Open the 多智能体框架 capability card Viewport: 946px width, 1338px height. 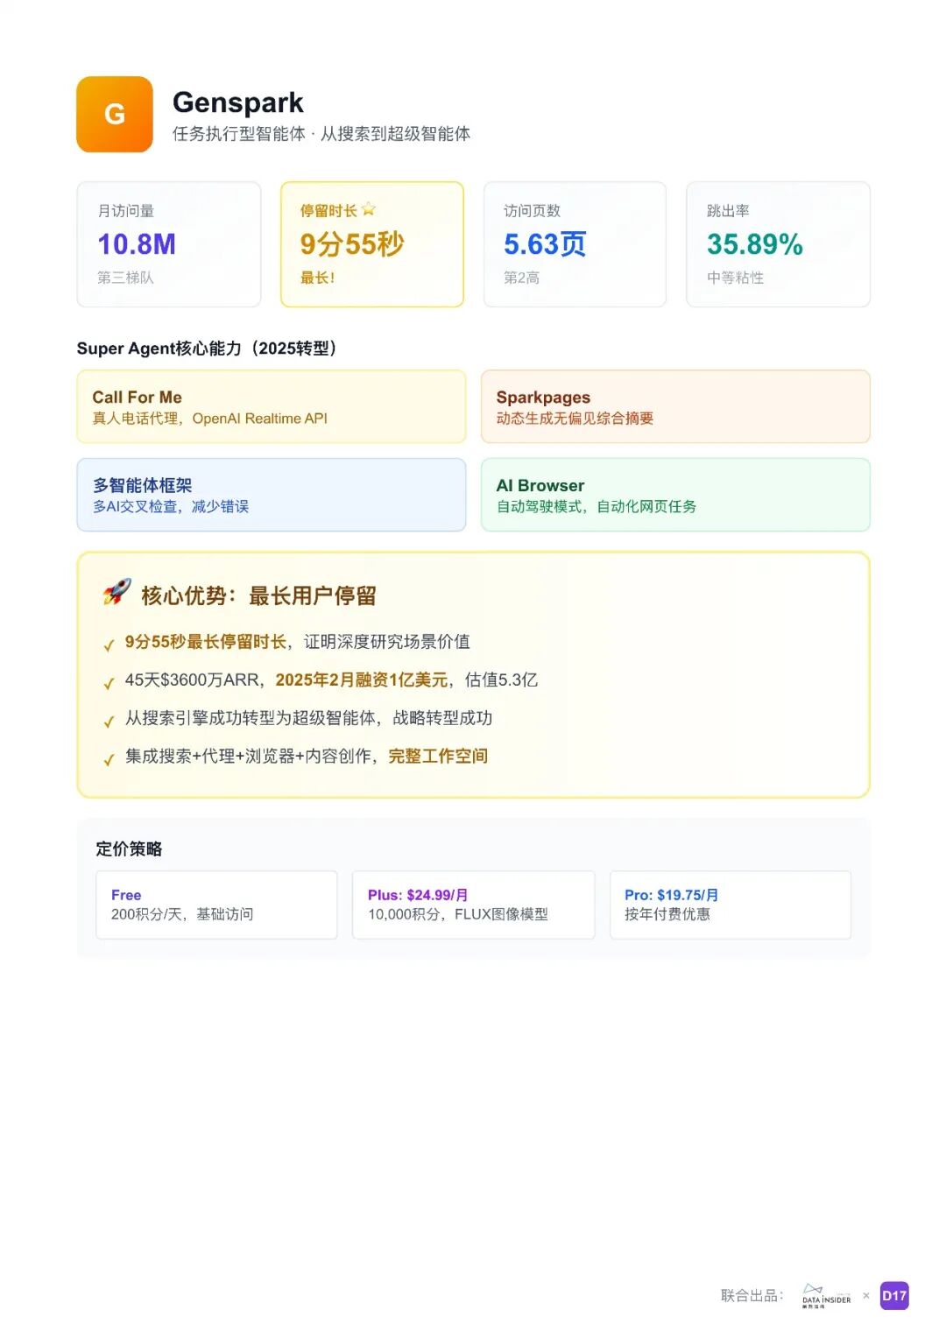[x=272, y=495]
